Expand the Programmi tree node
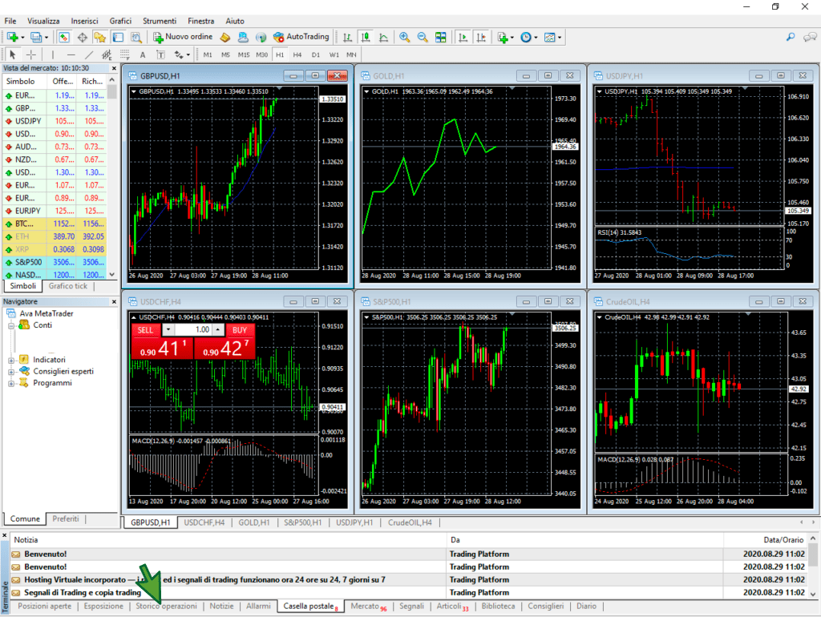 pyautogui.click(x=11, y=384)
